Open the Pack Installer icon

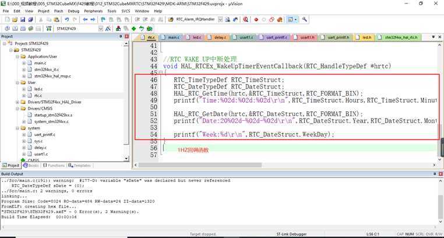coord(149,29)
